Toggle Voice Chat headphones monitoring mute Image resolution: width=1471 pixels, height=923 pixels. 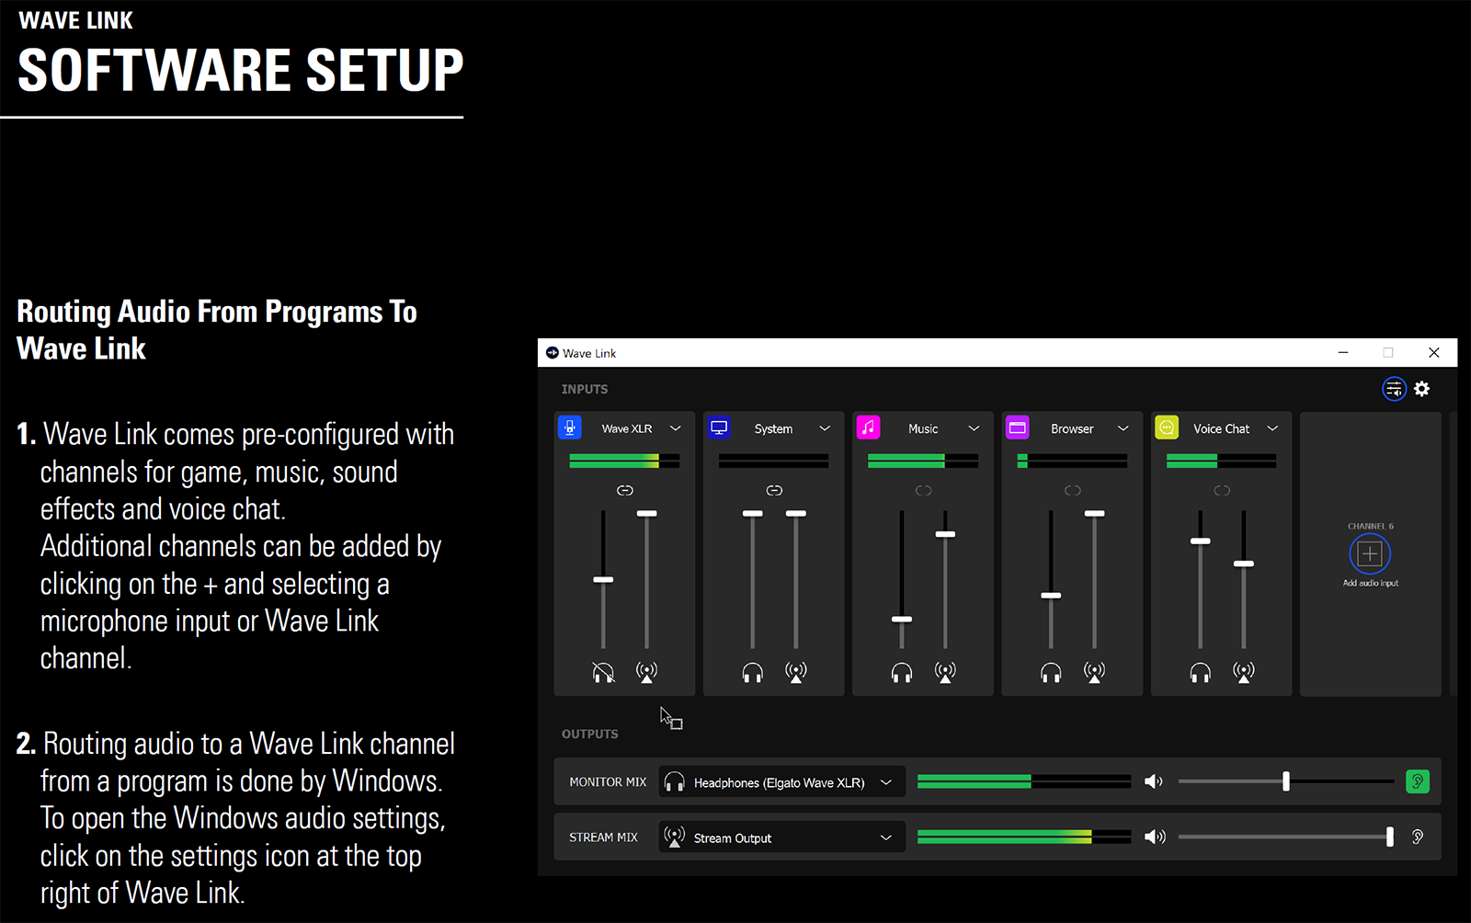(1201, 673)
